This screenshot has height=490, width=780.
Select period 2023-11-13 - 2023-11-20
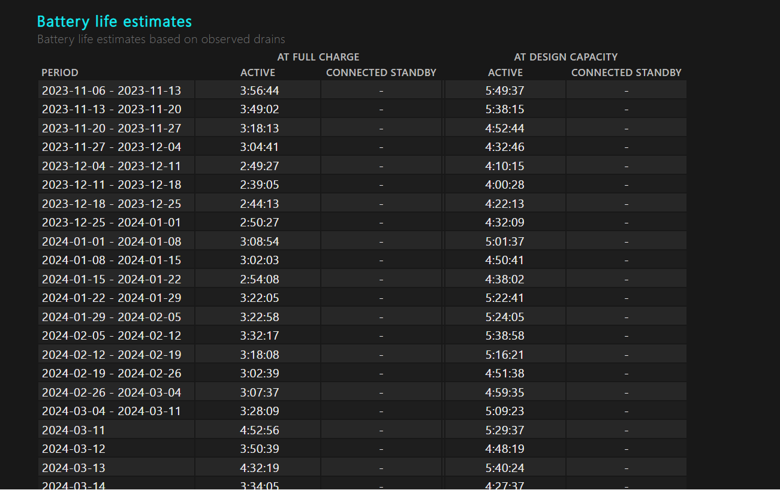(x=112, y=110)
